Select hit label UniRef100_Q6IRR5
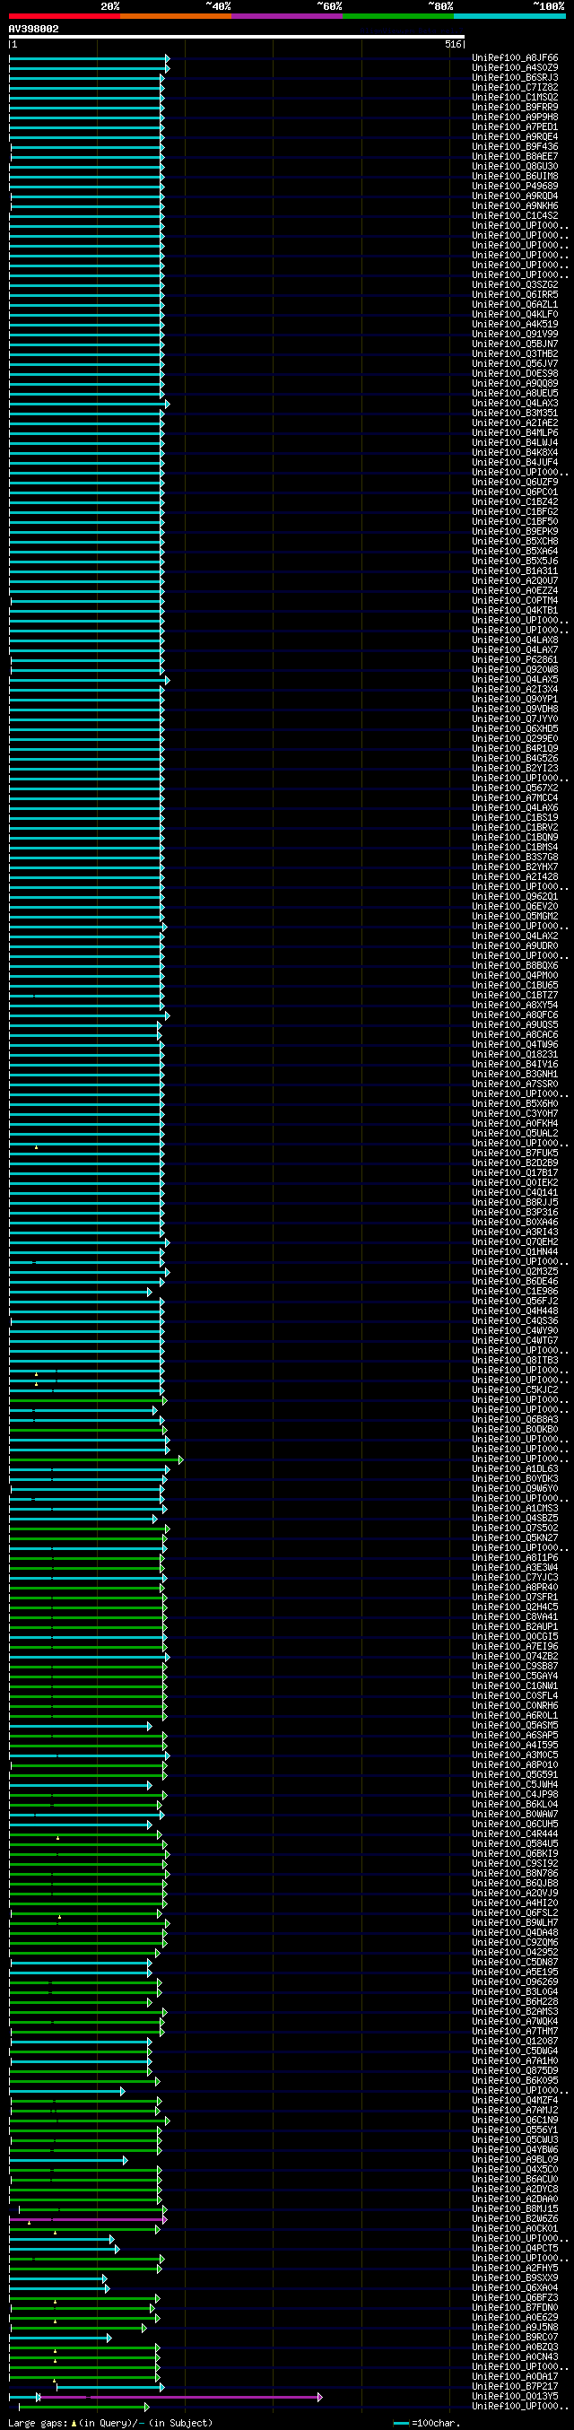Image resolution: width=574 pixels, height=2430 pixels. click(x=515, y=295)
